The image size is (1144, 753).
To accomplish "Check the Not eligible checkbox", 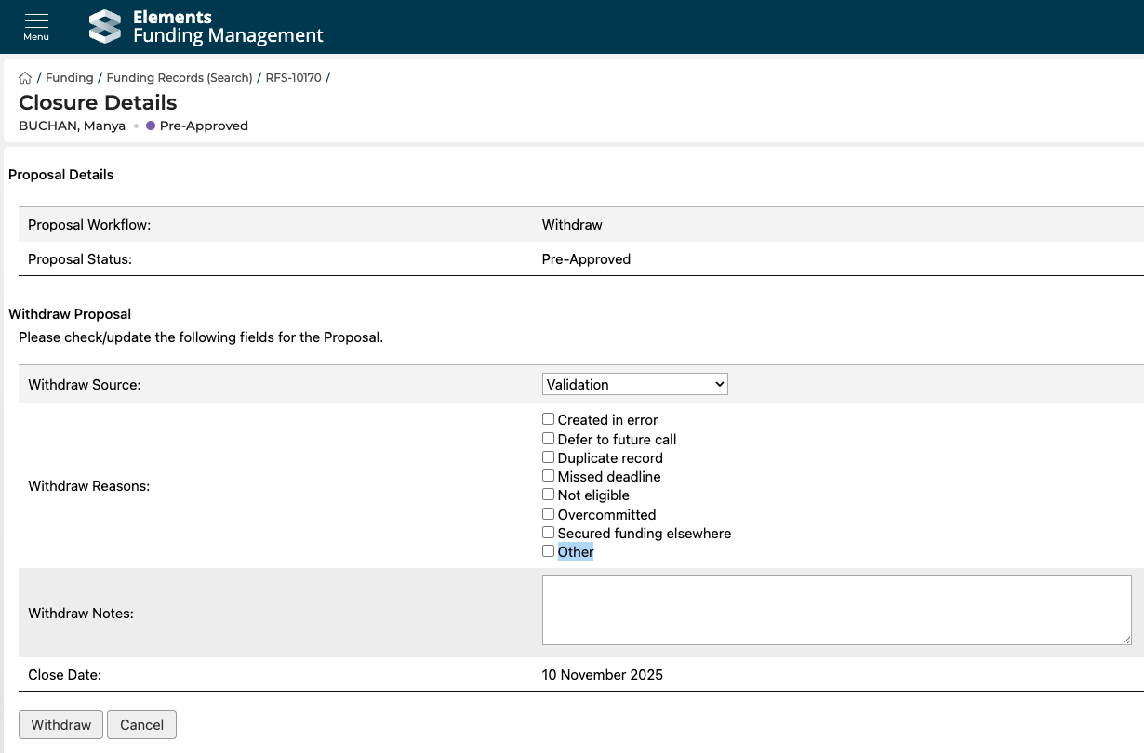I will click(548, 495).
